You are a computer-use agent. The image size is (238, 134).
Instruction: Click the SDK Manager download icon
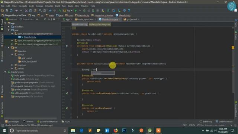pyautogui.click(x=119, y=10)
